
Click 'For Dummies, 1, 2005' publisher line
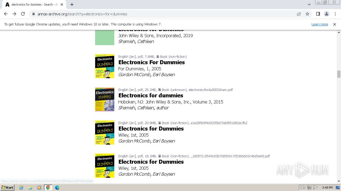point(140,69)
